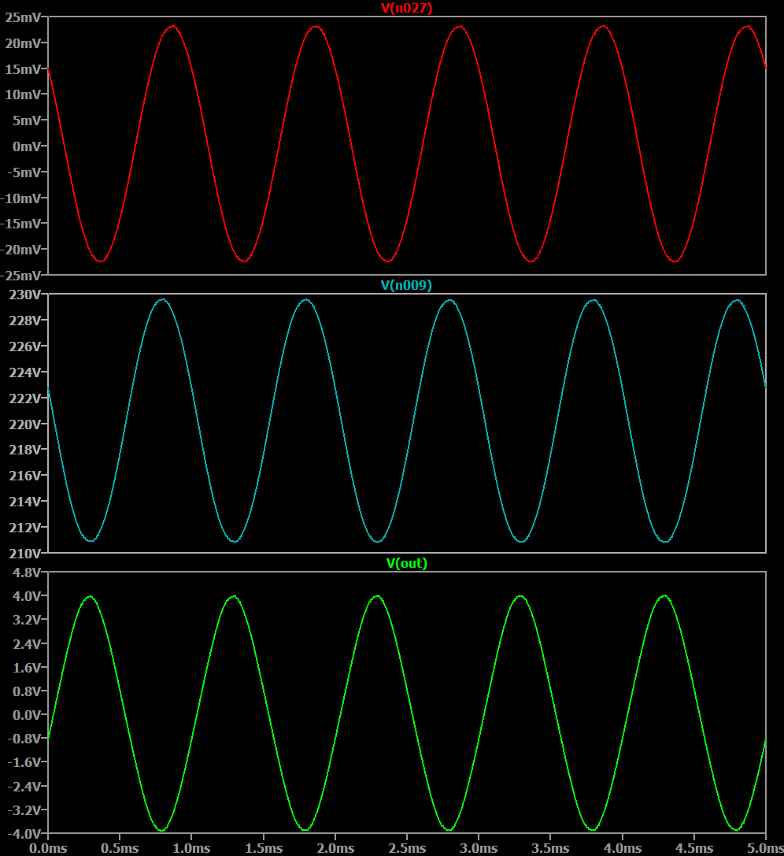
Task: Click the green V(out) trace label
Action: 406,563
